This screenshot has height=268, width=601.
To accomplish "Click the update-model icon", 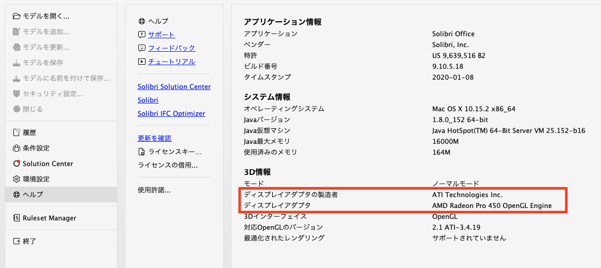I will 17,47.
